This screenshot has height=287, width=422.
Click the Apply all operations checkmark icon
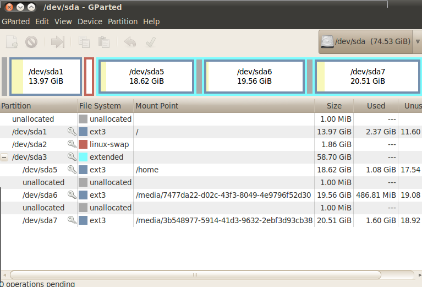(150, 42)
